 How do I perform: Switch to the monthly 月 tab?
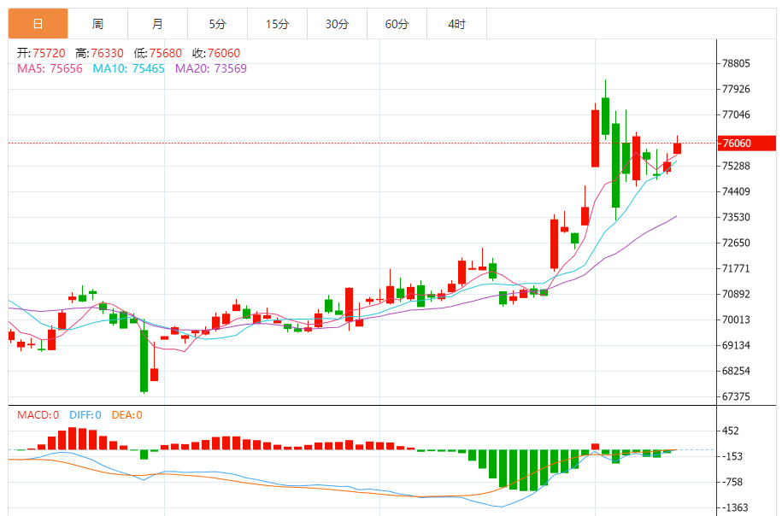point(157,23)
